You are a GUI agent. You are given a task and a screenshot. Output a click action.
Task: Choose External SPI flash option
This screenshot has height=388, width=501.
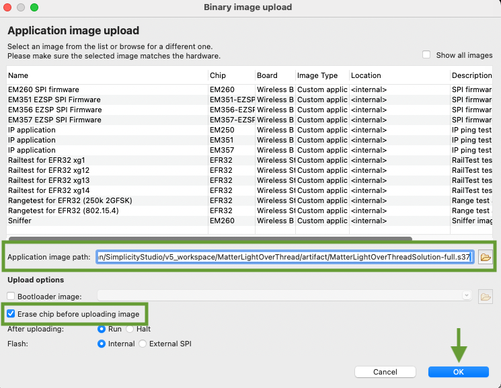tap(143, 344)
